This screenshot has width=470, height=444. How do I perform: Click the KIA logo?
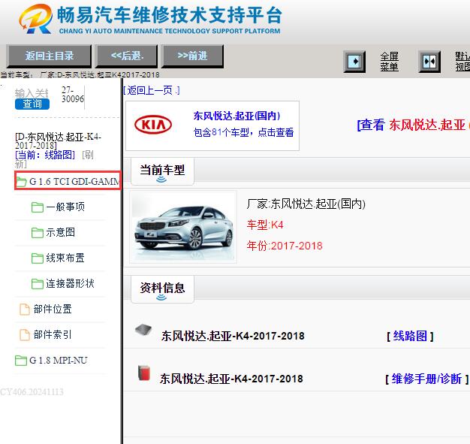pyautogui.click(x=153, y=125)
